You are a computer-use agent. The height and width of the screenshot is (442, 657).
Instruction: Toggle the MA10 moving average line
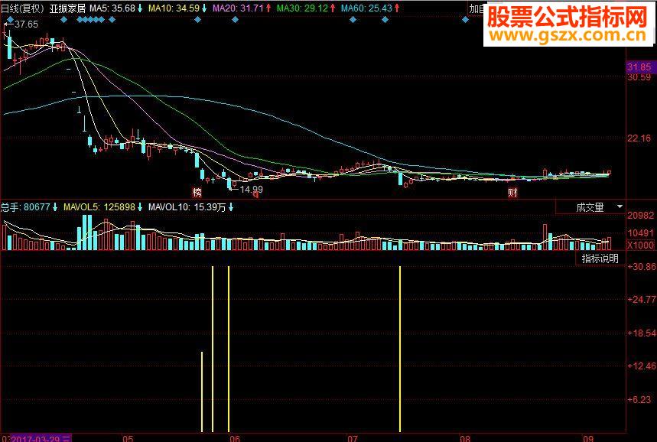coord(174,7)
